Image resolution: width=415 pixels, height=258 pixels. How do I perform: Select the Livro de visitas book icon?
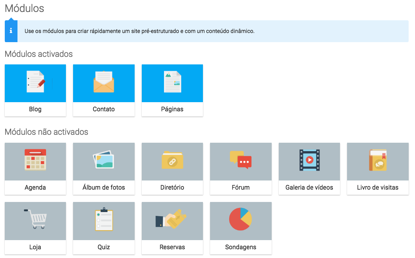[378, 160]
